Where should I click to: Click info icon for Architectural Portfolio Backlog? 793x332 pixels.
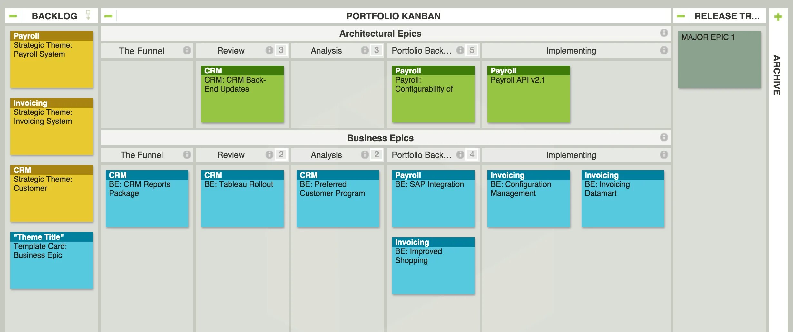click(x=460, y=50)
